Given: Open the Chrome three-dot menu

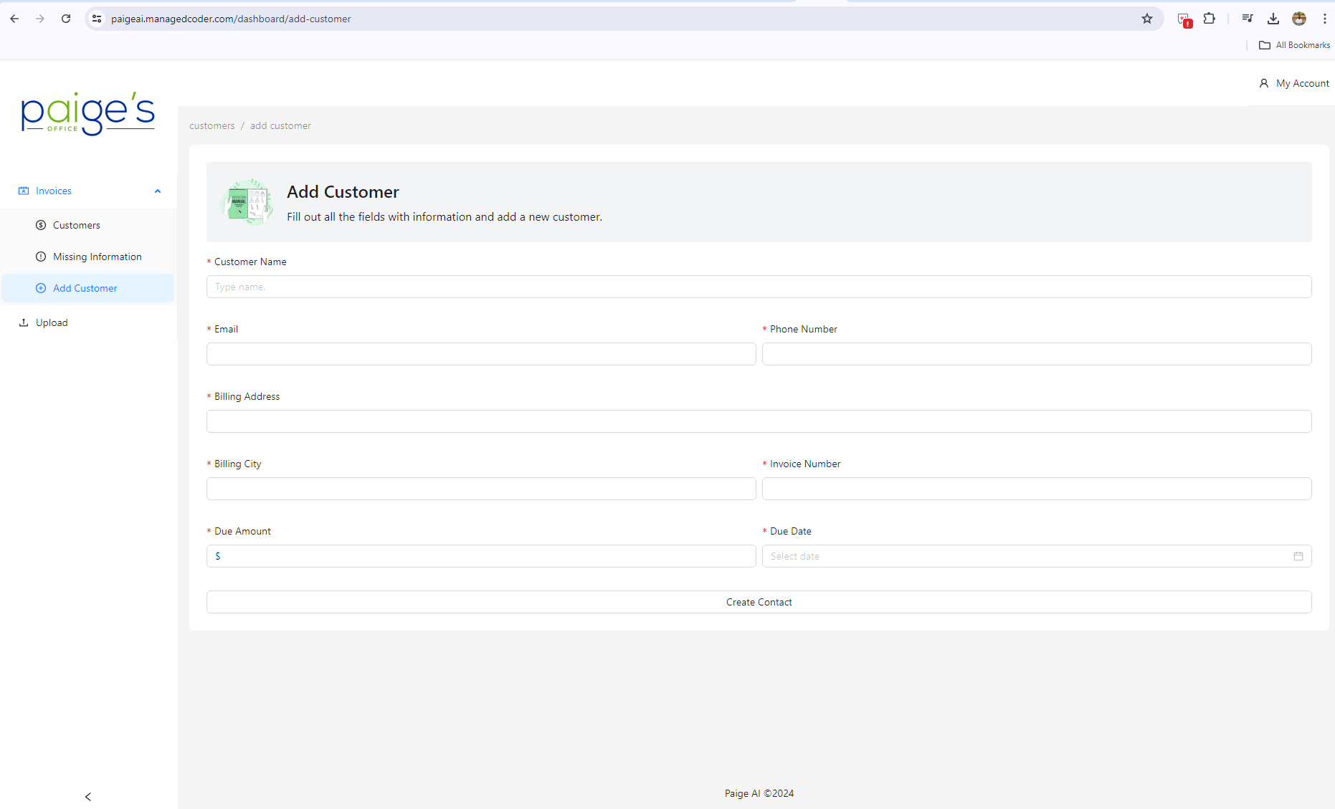Looking at the screenshot, I should coord(1324,19).
